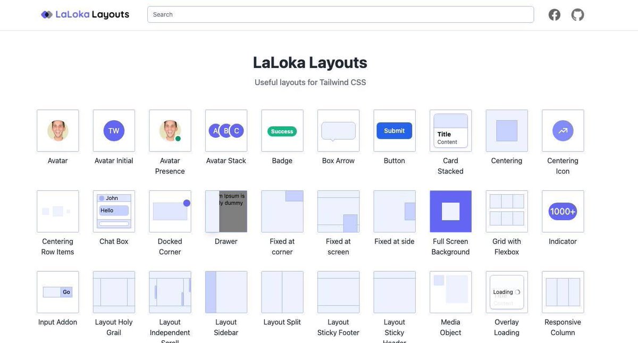
Task: Click the Indicator text label
Action: pyautogui.click(x=563, y=241)
